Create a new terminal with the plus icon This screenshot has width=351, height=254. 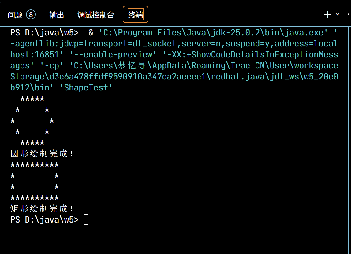(x=328, y=14)
